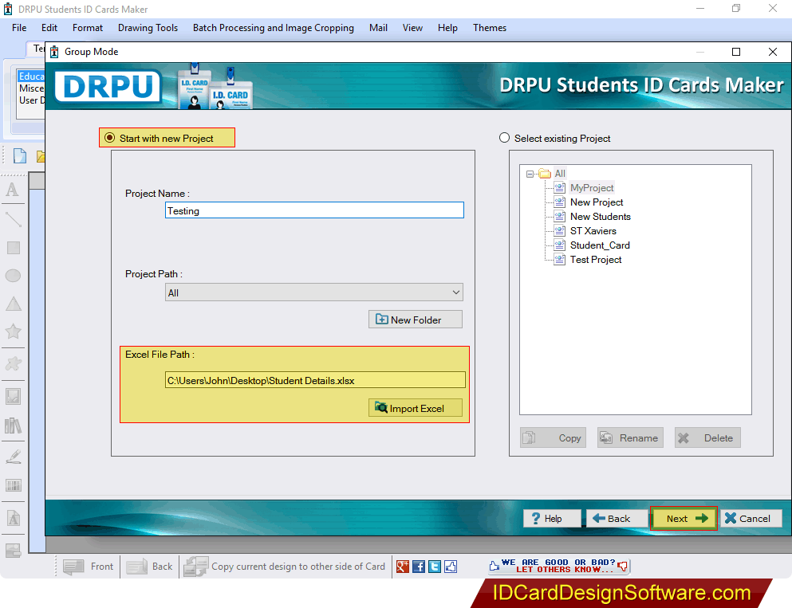Image resolution: width=792 pixels, height=608 pixels.
Task: Open the Image Library tool
Action: click(x=13, y=426)
